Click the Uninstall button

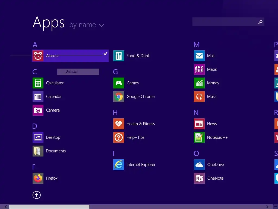pos(78,72)
